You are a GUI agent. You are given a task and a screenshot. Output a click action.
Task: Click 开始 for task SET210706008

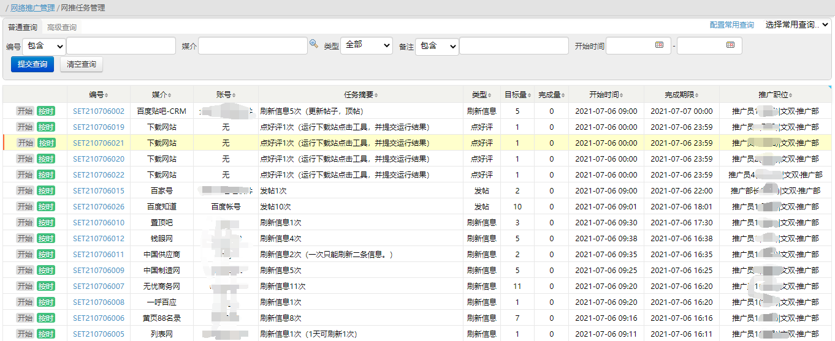coord(25,302)
